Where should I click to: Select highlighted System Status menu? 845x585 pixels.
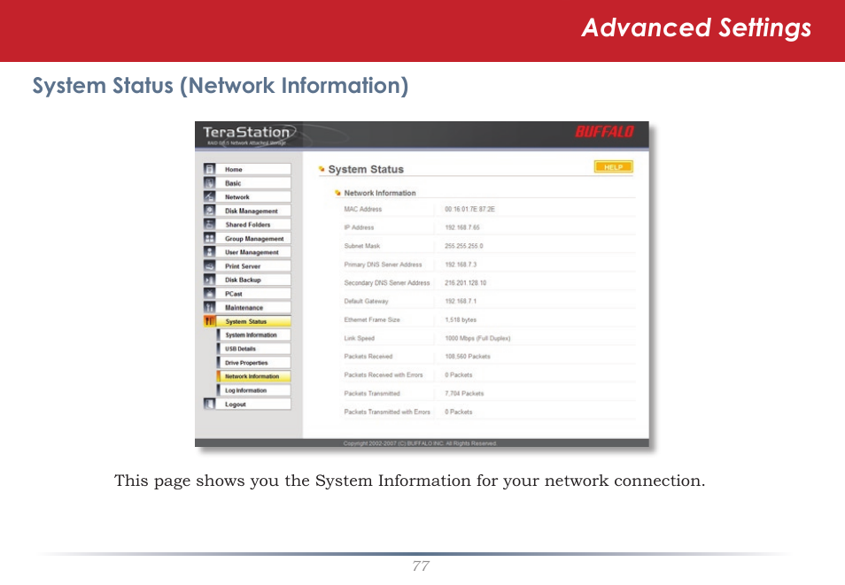(x=254, y=321)
